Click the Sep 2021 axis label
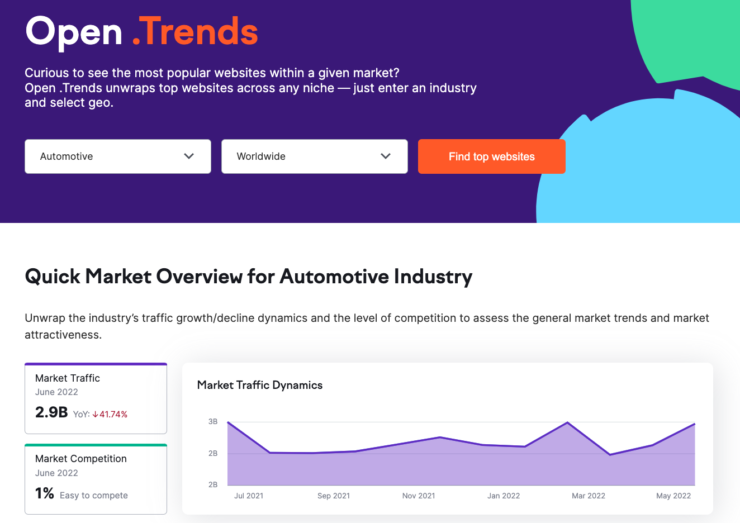Screen dimensions: 740x523 [x=334, y=496]
